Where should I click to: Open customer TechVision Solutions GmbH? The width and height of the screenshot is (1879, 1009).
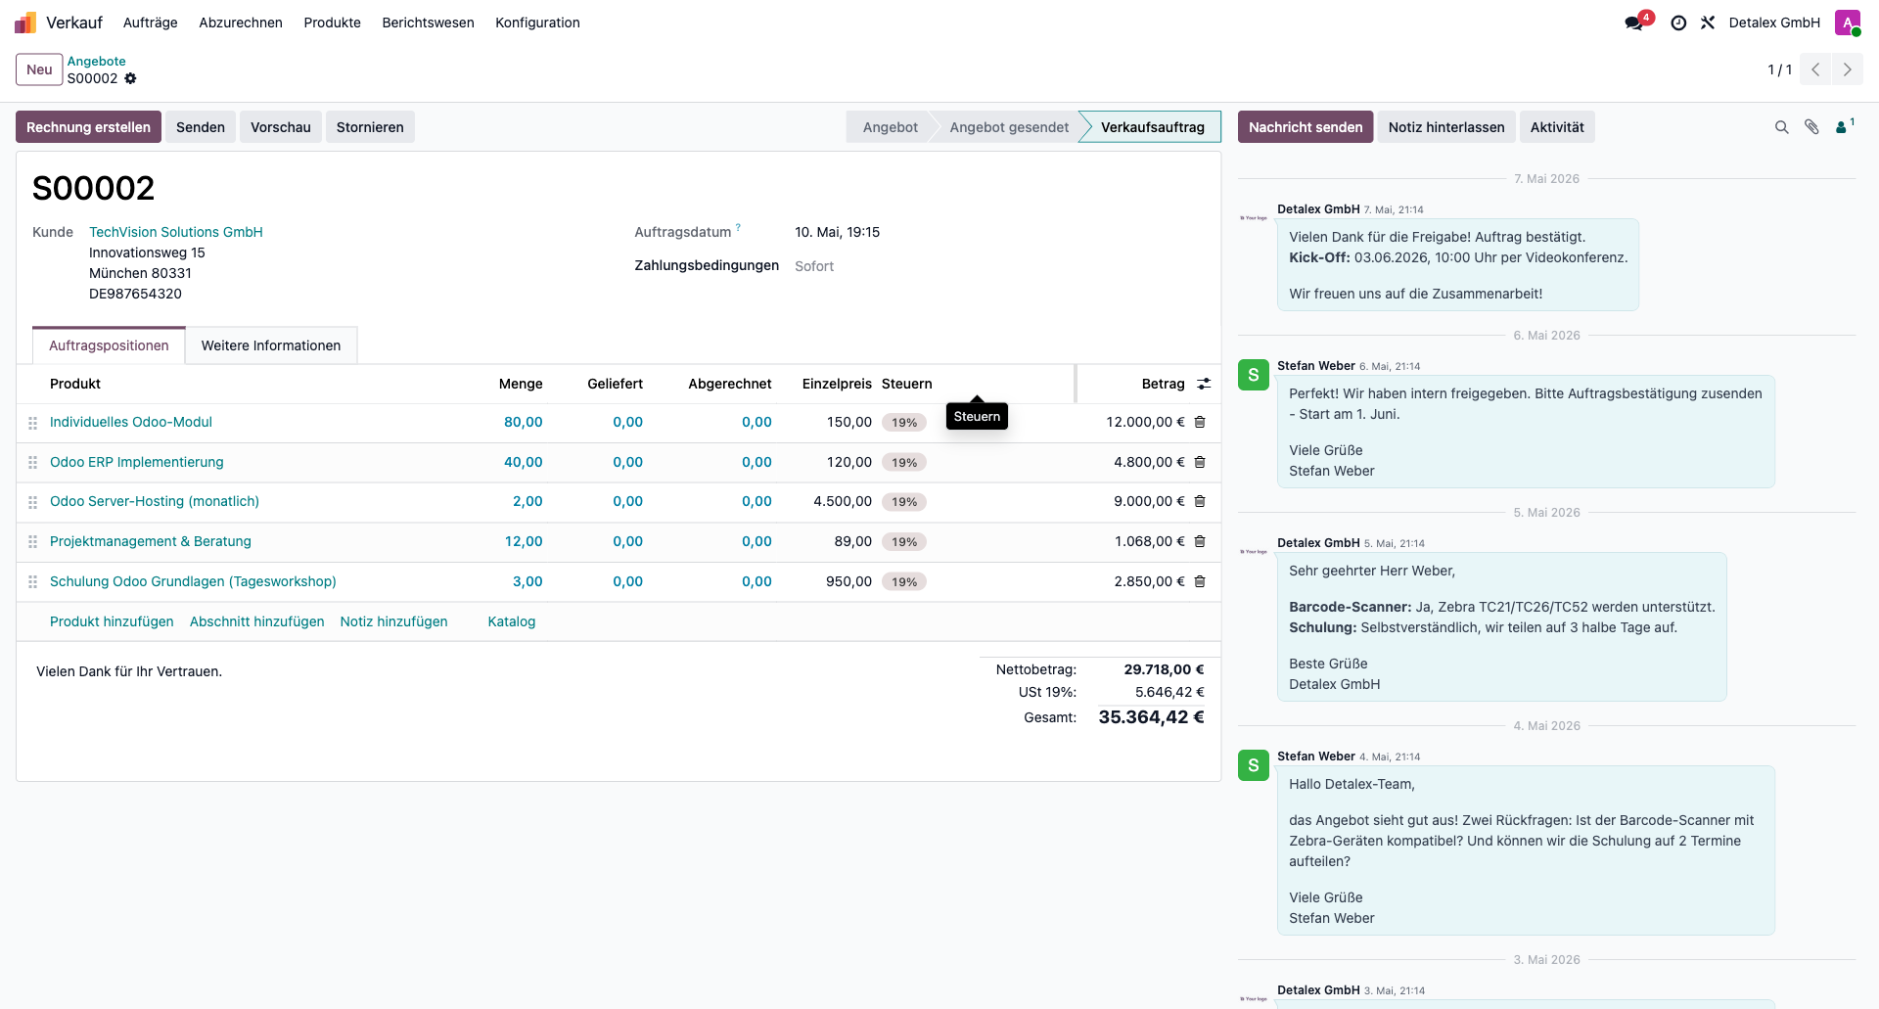[x=176, y=232]
